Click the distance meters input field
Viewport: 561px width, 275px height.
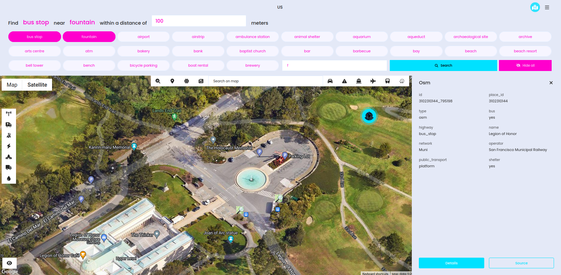[x=199, y=21]
